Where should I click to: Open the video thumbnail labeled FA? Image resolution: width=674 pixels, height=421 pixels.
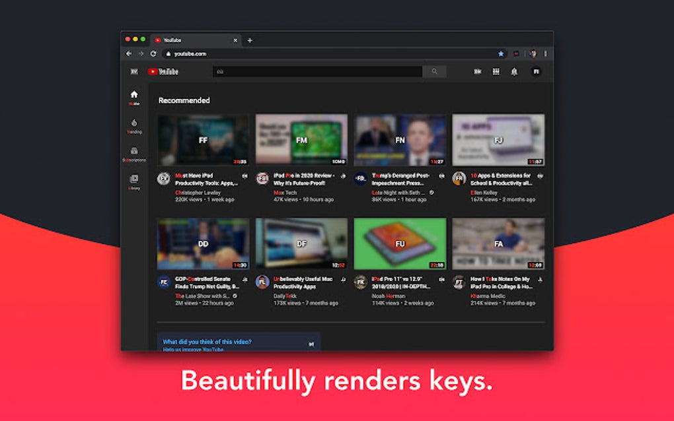498,243
